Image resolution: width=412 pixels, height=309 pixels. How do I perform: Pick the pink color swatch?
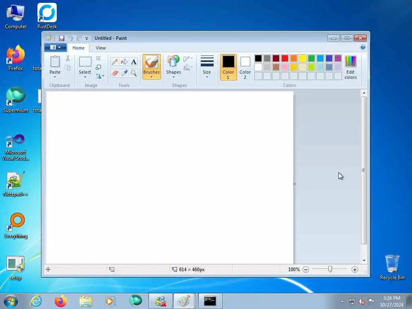[x=285, y=67]
